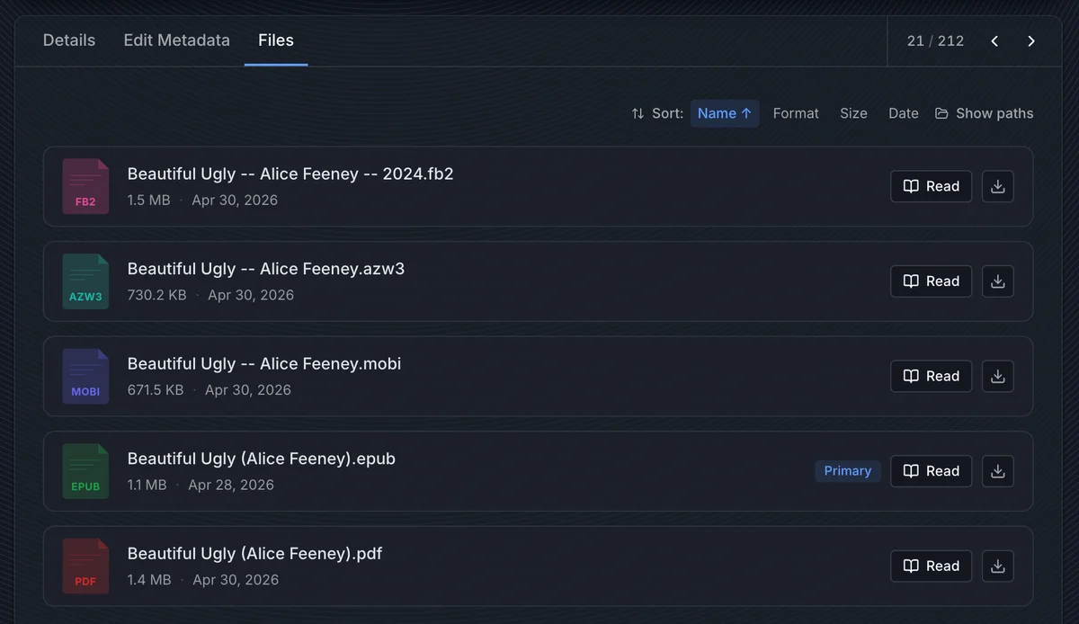Click the EPUB file type icon
Image resolution: width=1079 pixels, height=624 pixels.
pyautogui.click(x=85, y=471)
